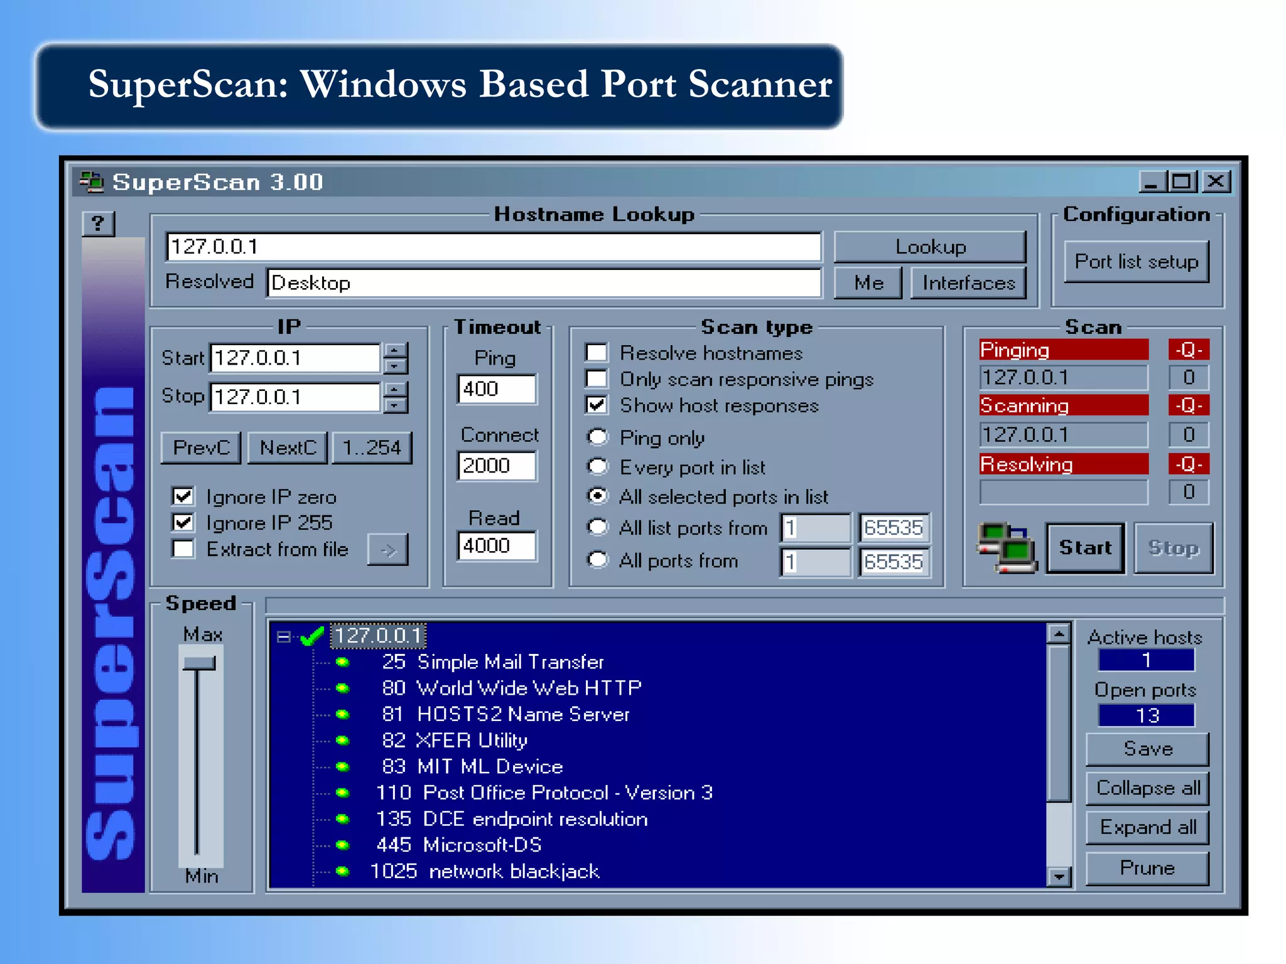Click the Speed slider thumb

tap(199, 663)
